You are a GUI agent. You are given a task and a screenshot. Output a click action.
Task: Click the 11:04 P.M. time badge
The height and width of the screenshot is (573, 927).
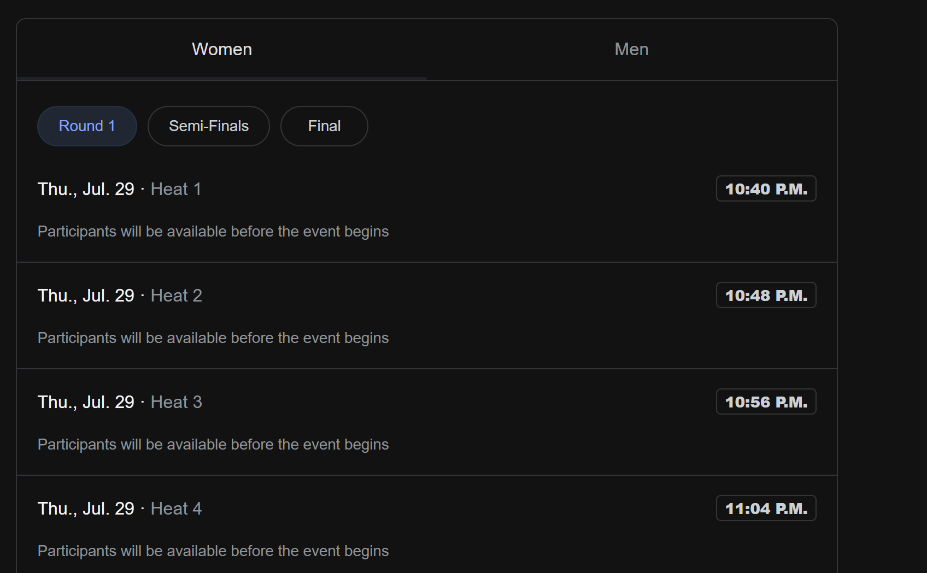(766, 509)
